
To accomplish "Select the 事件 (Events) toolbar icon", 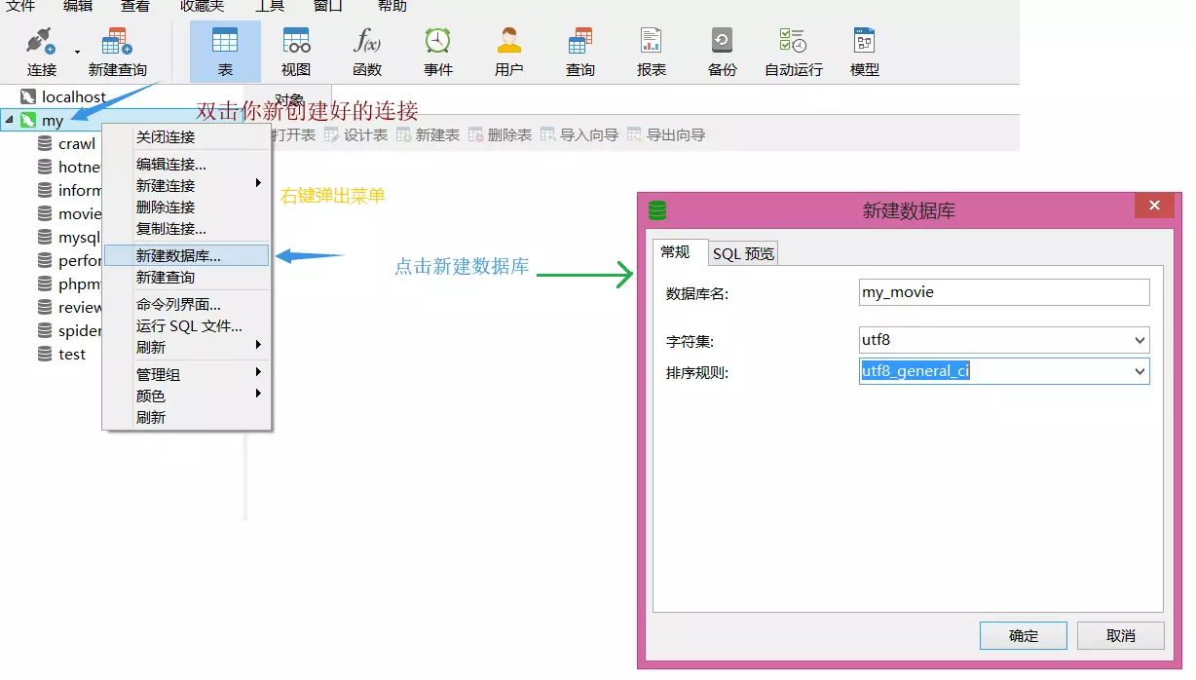I will (x=437, y=51).
